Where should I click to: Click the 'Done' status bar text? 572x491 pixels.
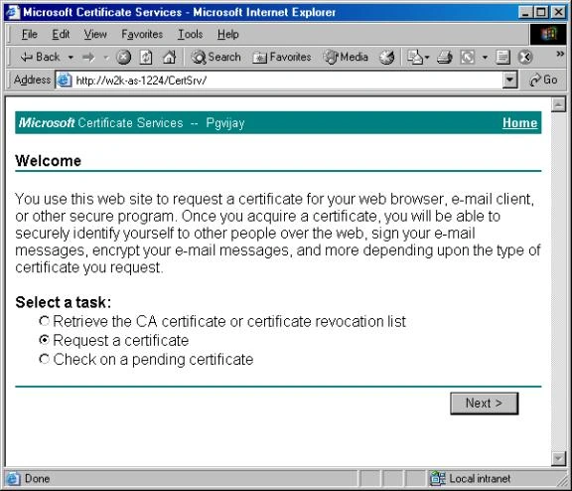click(x=37, y=478)
